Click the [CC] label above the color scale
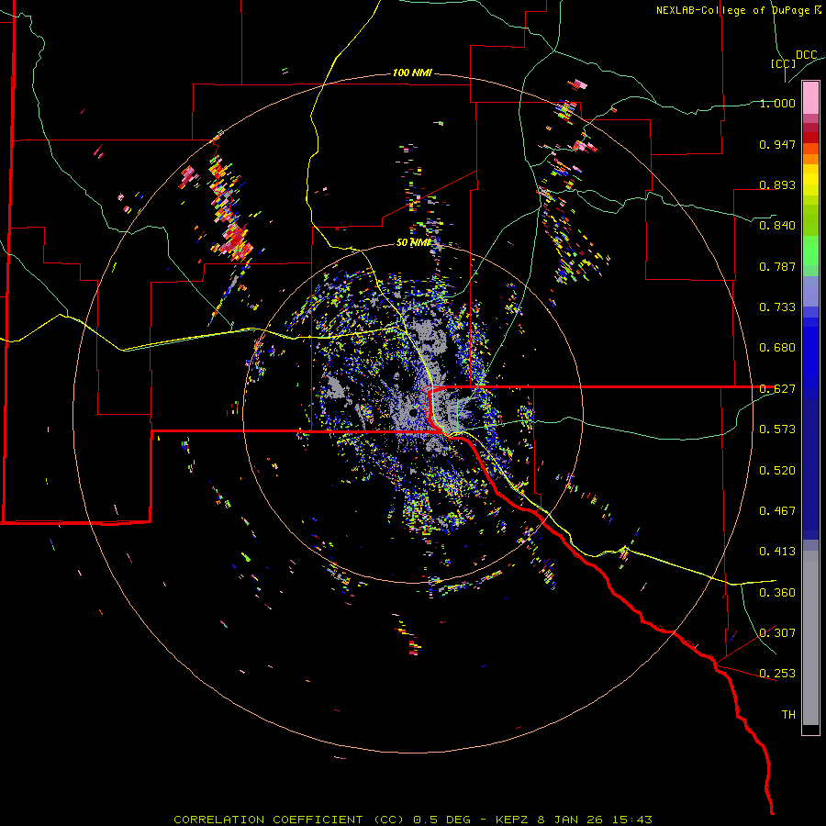Viewport: 826px width, 826px height. (x=783, y=63)
